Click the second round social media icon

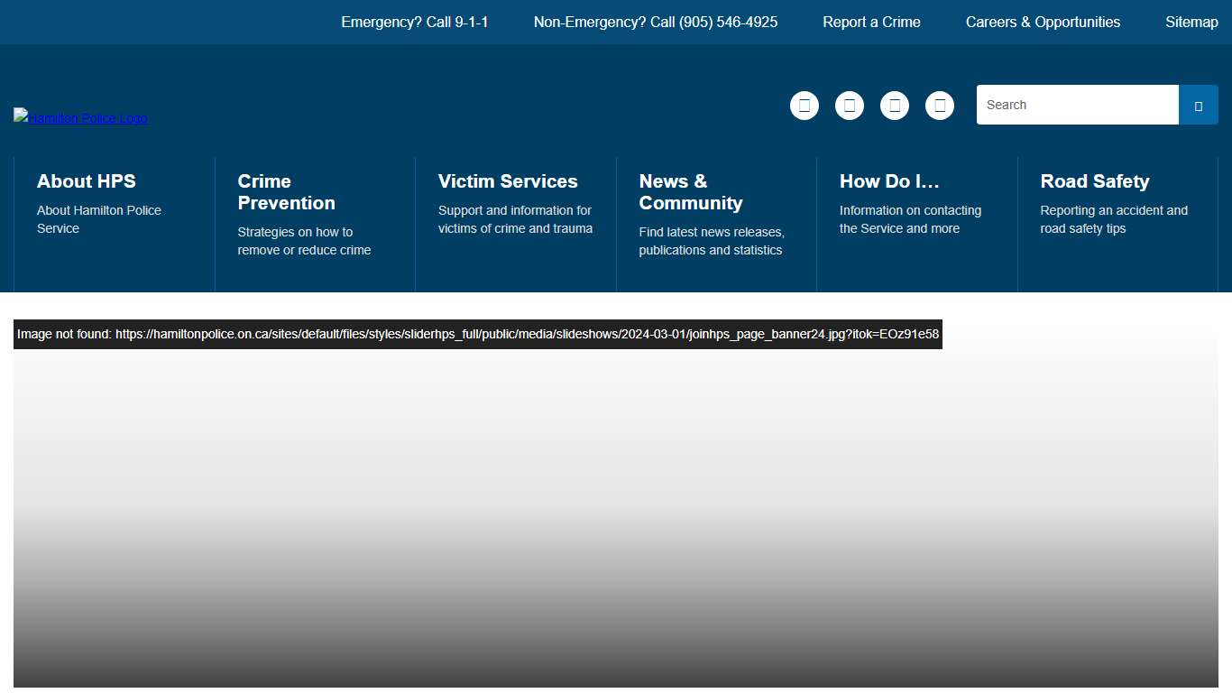849,106
